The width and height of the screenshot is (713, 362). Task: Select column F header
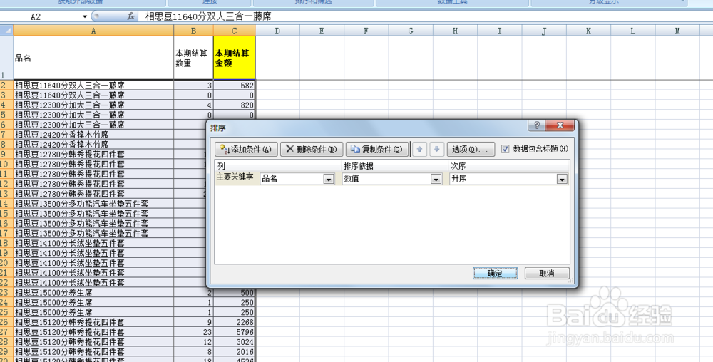coord(366,31)
